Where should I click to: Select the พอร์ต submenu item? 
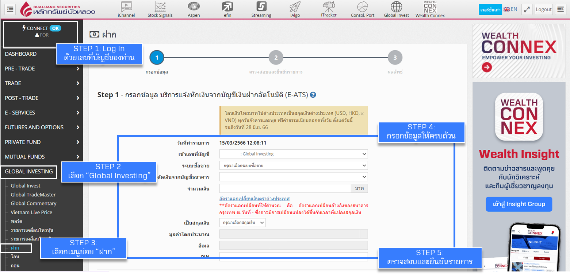(x=16, y=221)
